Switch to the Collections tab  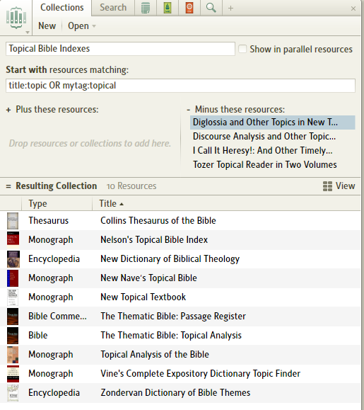(61, 8)
